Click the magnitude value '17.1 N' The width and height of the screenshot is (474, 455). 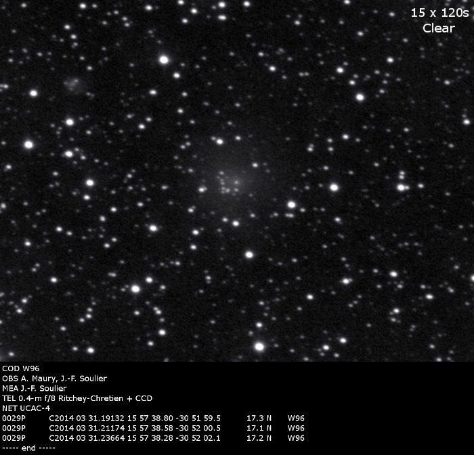pyautogui.click(x=259, y=428)
